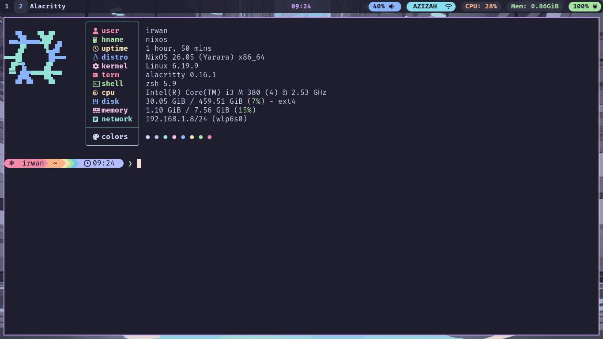Click the colors palette icon
603x339 pixels.
pos(96,137)
